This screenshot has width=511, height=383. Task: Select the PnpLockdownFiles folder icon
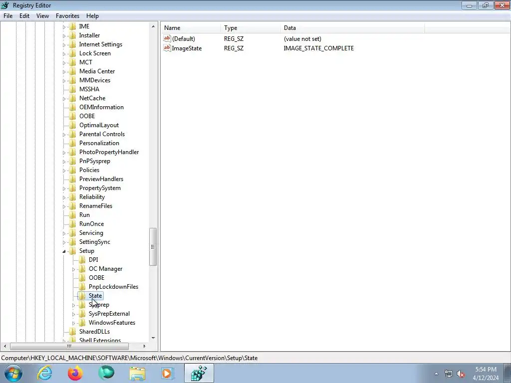tap(82, 287)
